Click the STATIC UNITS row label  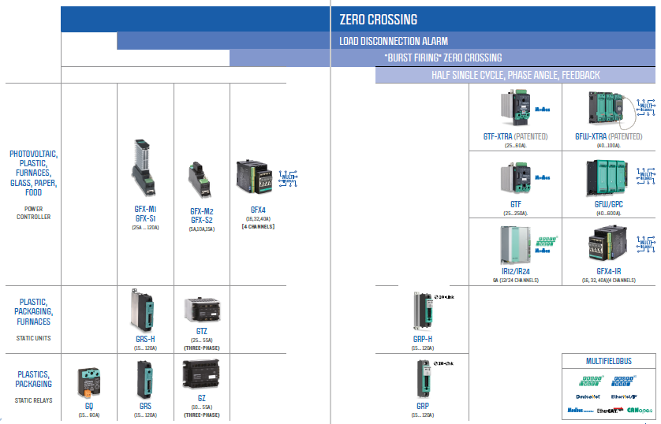click(33, 338)
